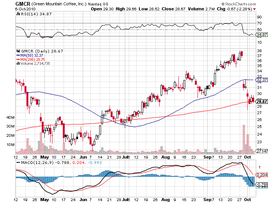
Task: Click the 10M volume axis label
Action: click(11, 145)
